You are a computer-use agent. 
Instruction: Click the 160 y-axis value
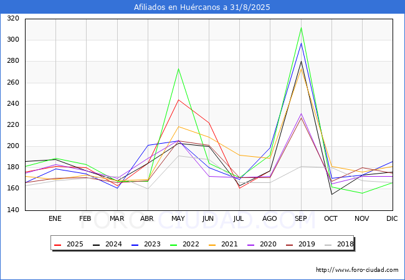pos(13,188)
